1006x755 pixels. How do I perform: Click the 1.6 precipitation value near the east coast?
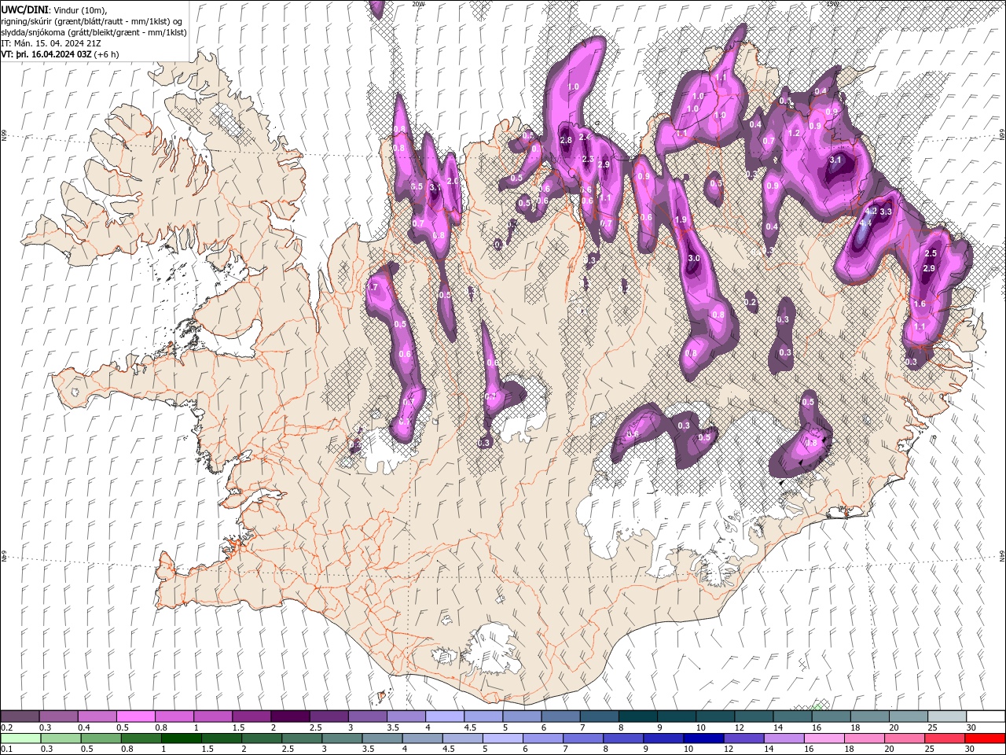(920, 304)
